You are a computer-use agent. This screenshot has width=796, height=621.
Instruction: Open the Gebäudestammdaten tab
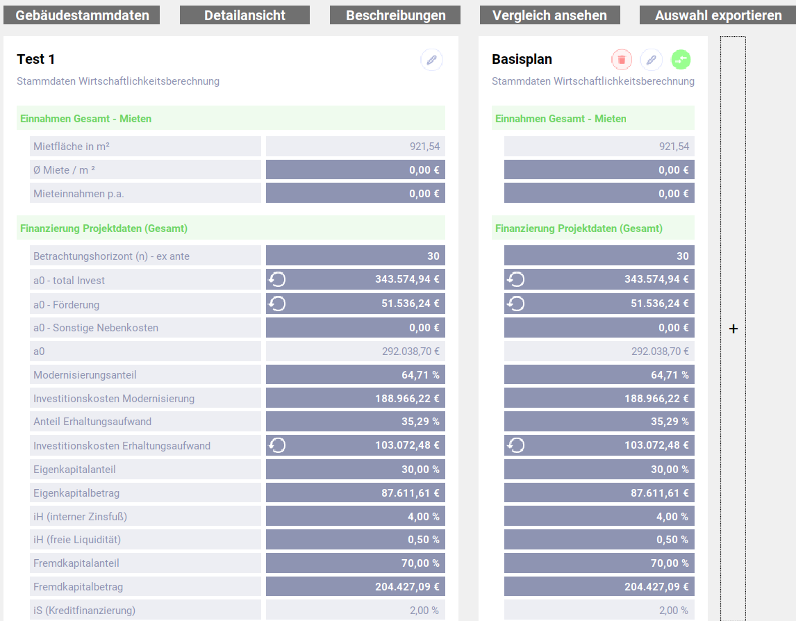tap(82, 15)
